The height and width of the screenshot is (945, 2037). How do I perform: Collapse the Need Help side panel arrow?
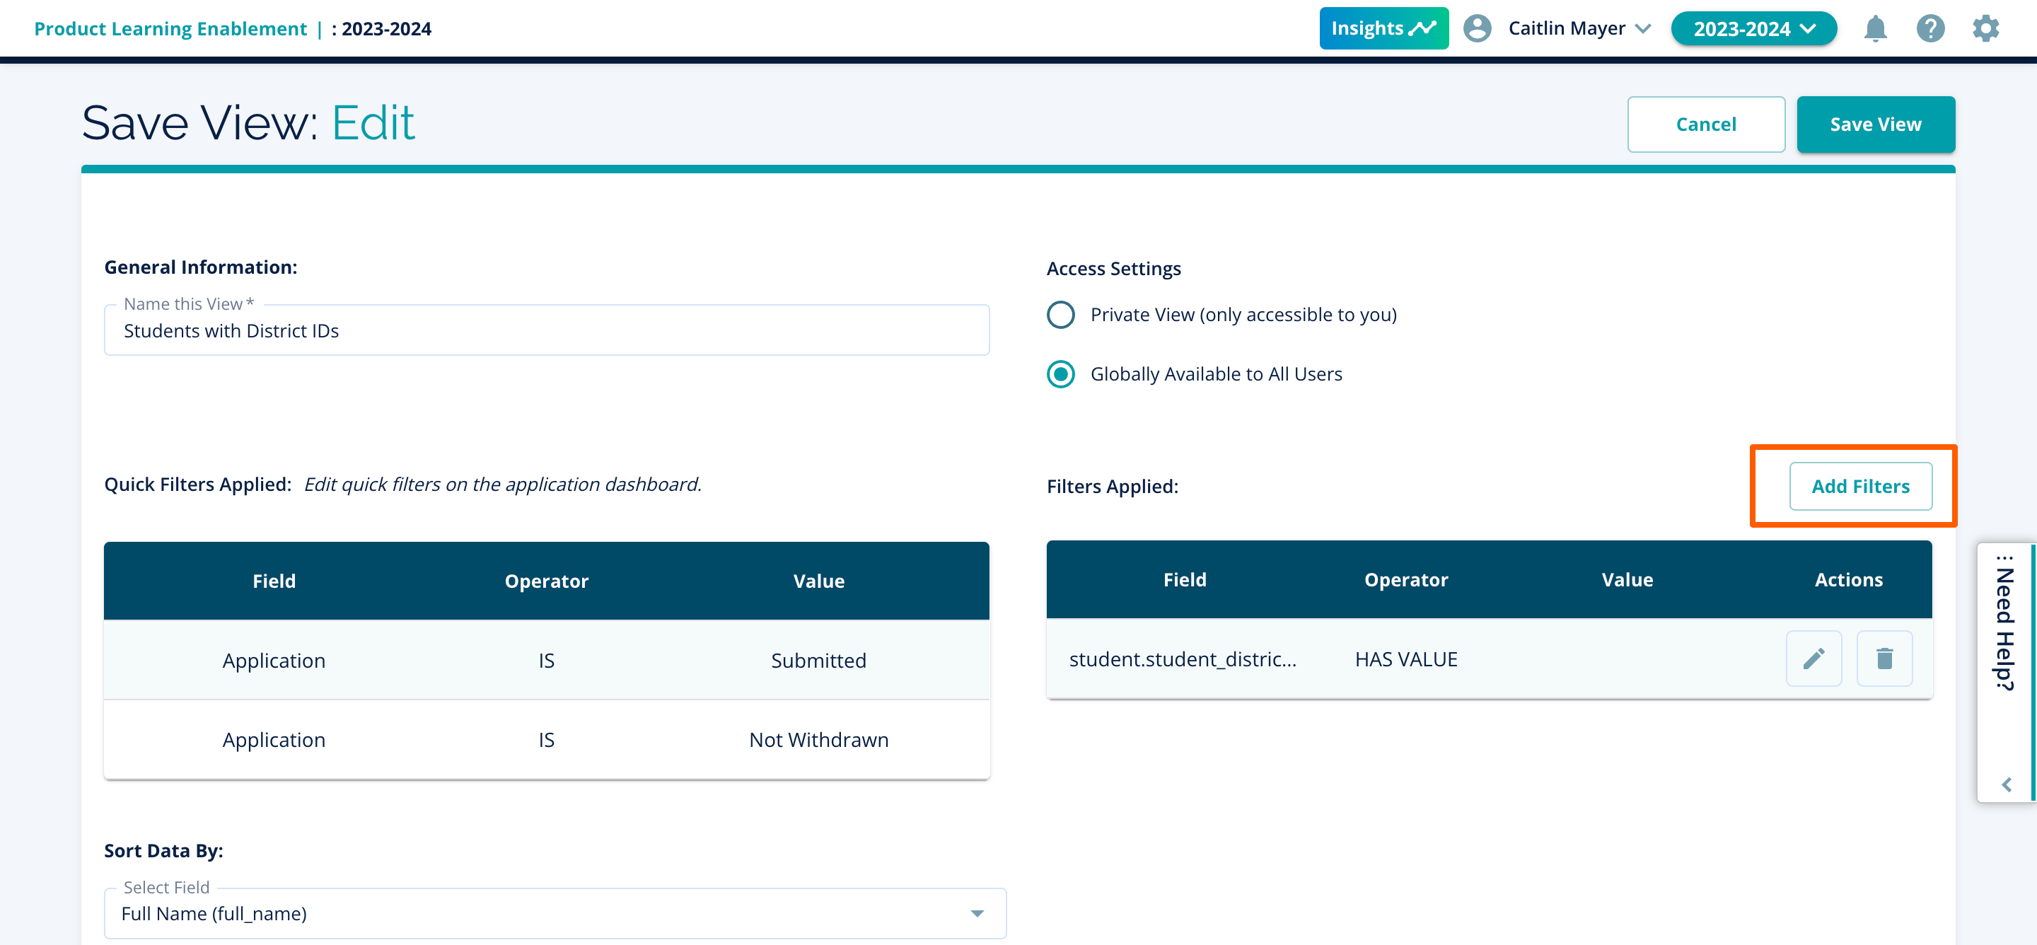point(2006,784)
